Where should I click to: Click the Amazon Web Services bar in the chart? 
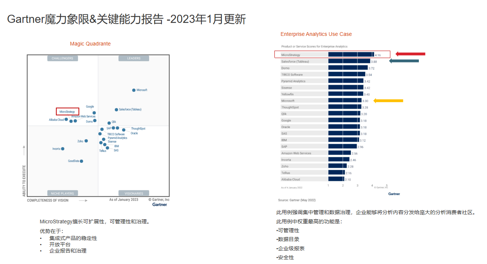tap(340, 153)
